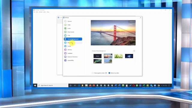Open the Feedback settings section
The height and width of the screenshot is (108, 192).
[x=73, y=53]
